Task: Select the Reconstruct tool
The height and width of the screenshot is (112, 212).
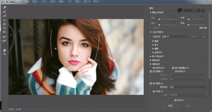Action: 5,12
